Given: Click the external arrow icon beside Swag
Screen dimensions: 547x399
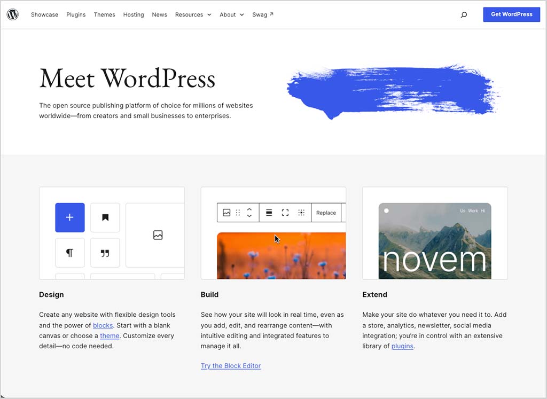Looking at the screenshot, I should coord(271,14).
